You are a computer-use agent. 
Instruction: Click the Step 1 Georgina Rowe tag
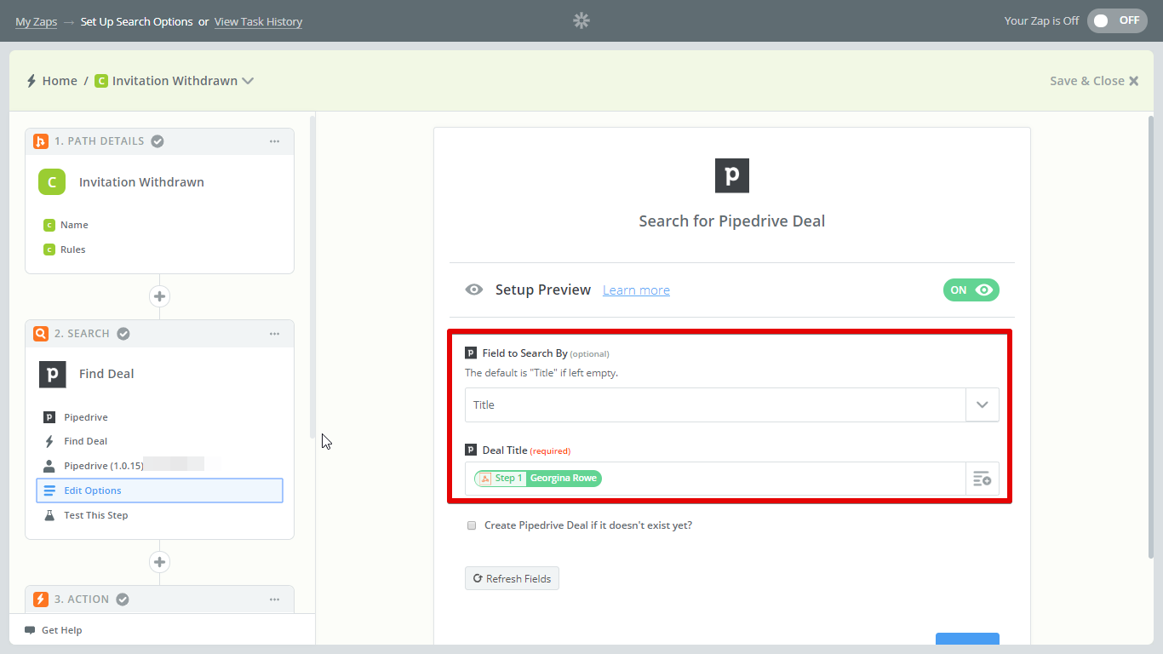(x=538, y=479)
